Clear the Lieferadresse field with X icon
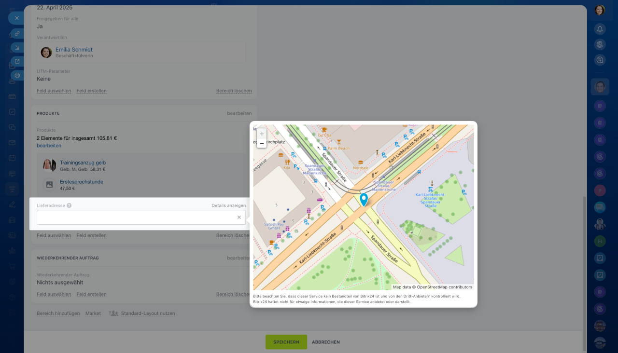Viewport: 618px width, 353px height. pyautogui.click(x=239, y=217)
